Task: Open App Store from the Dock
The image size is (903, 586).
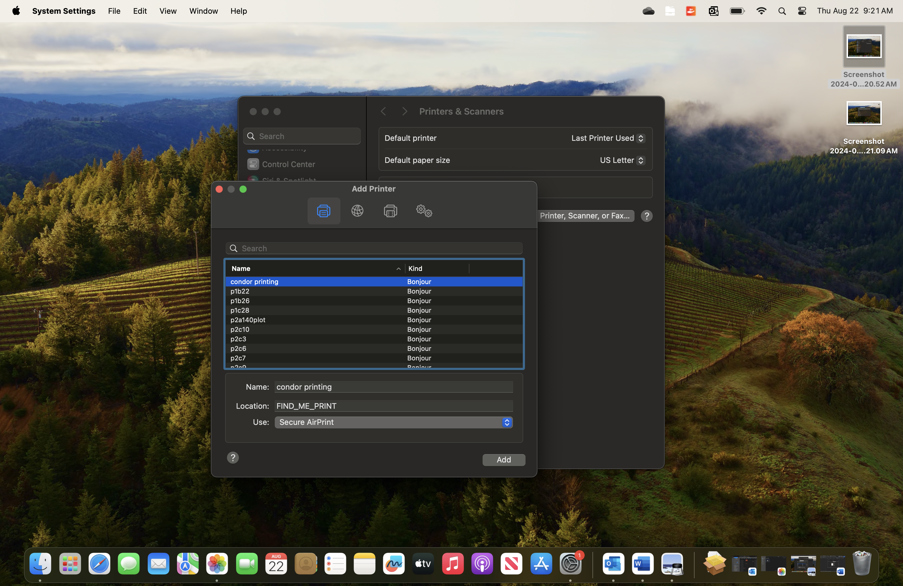Action: point(541,564)
